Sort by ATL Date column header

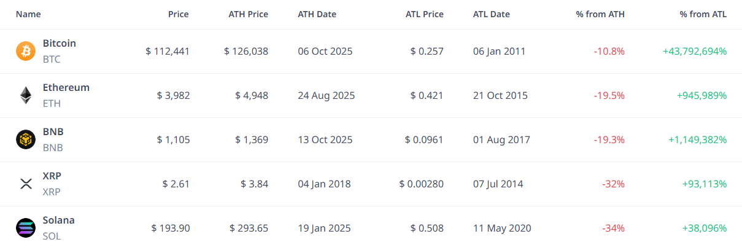pyautogui.click(x=492, y=14)
